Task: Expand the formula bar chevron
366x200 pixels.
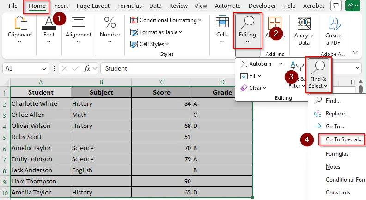Action: point(357,68)
